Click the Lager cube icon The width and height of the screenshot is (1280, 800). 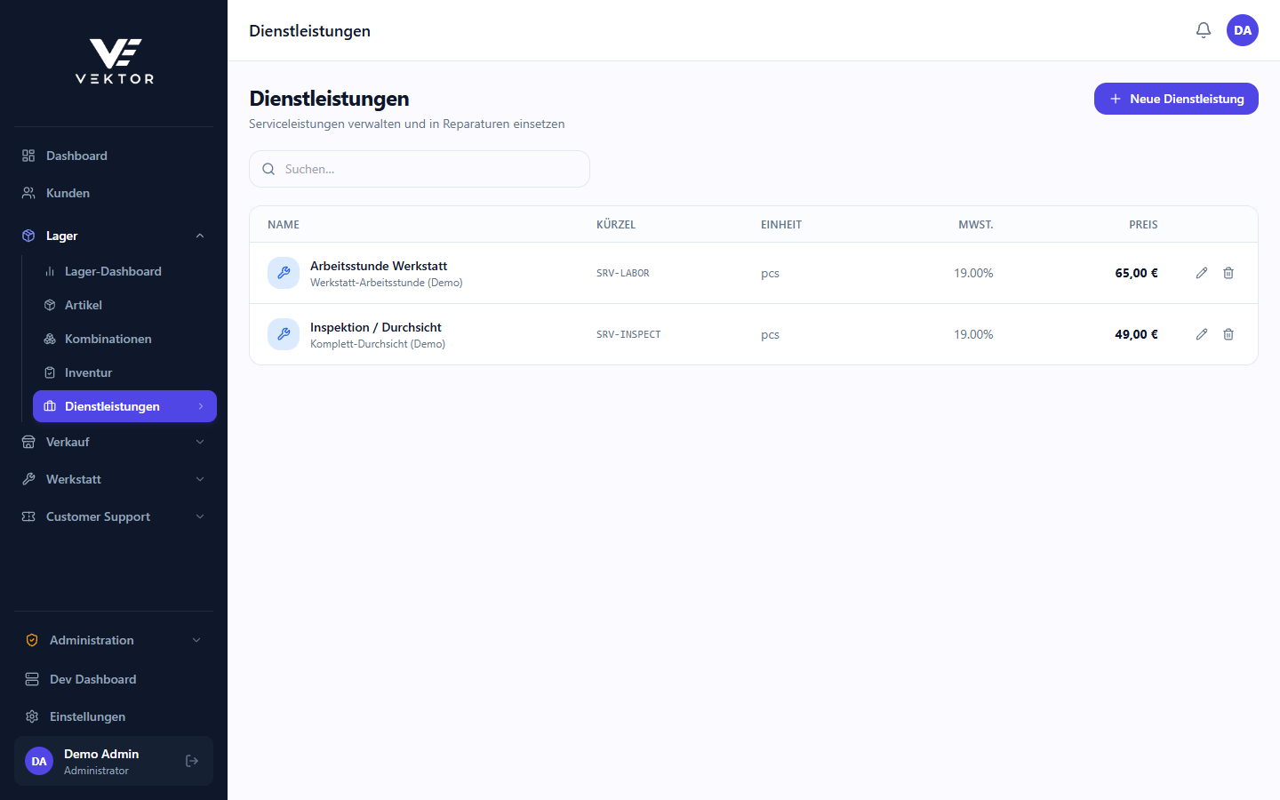click(x=28, y=236)
